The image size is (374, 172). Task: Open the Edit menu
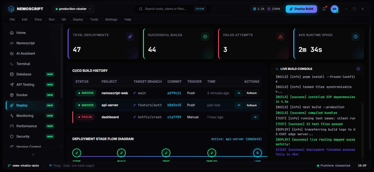(x=25, y=20)
